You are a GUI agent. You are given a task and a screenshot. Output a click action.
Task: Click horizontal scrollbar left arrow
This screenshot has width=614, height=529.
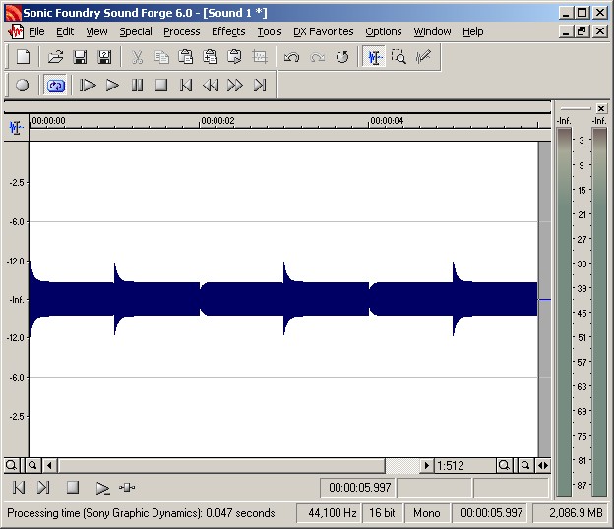49,466
